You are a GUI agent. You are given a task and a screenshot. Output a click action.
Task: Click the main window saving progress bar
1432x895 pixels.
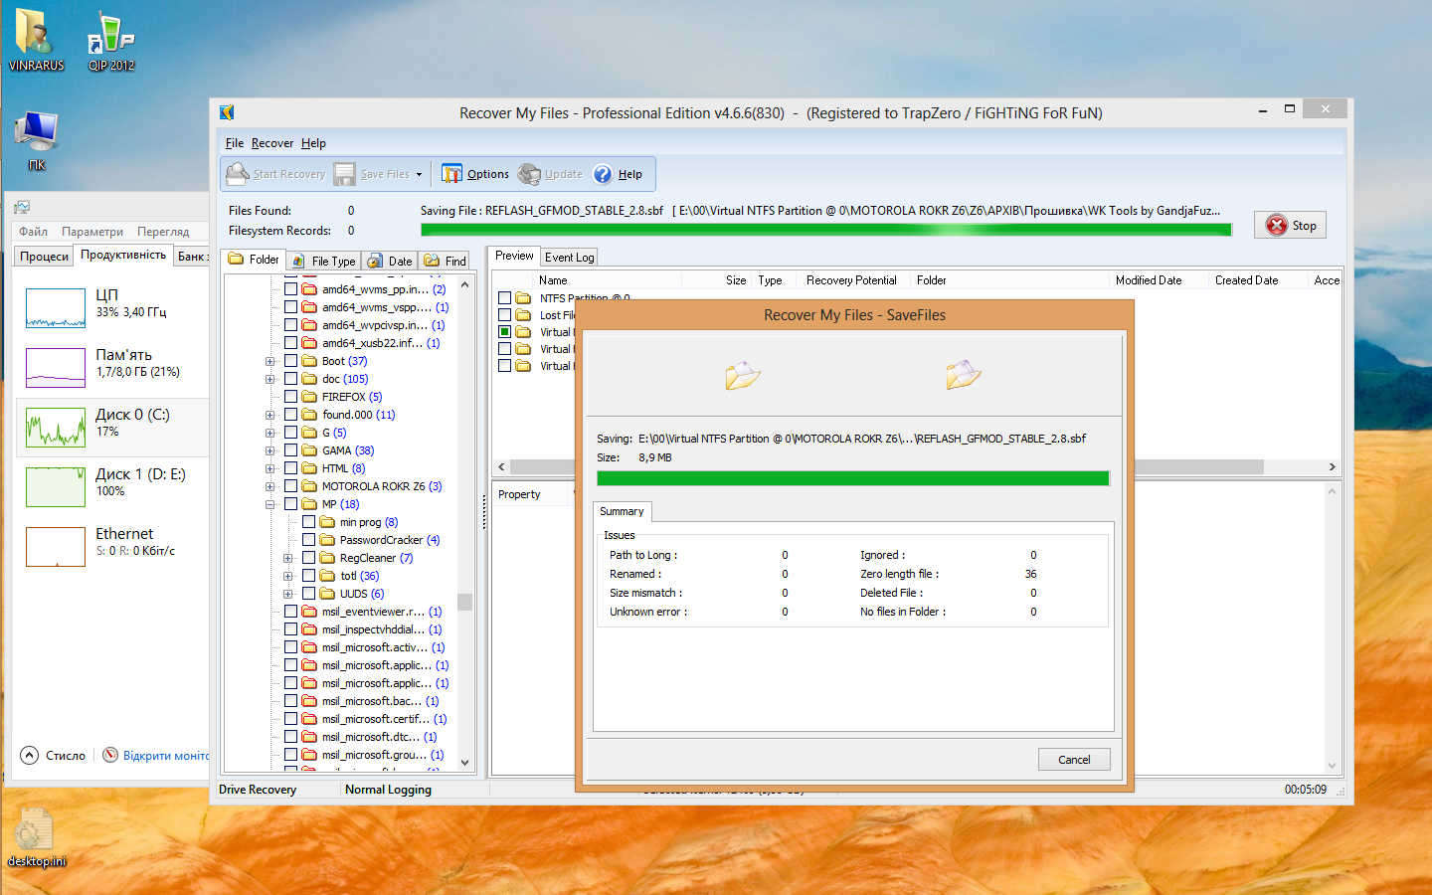click(825, 230)
